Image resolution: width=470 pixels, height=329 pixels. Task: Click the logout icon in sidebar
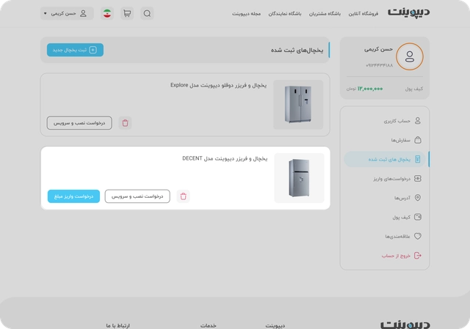418,256
